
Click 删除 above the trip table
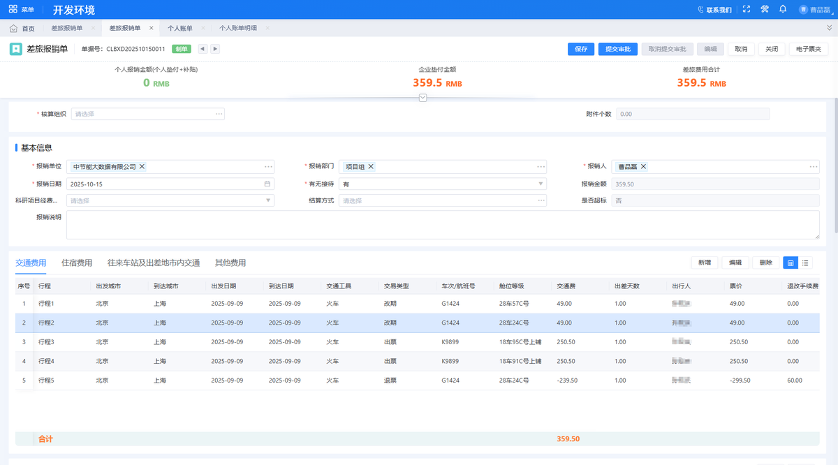[765, 263]
